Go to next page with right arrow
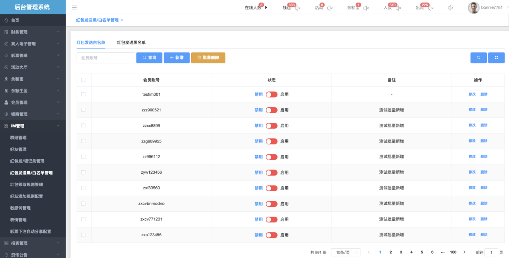Viewport: 509px width, 258px height. [464, 252]
